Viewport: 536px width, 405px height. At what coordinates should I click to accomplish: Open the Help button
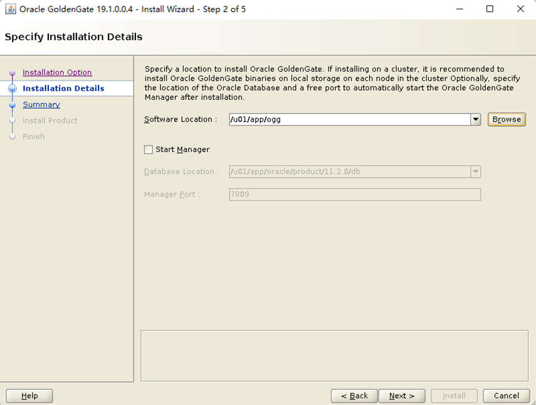[x=29, y=396]
